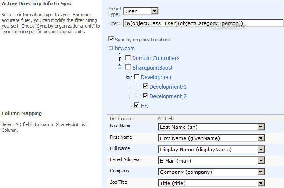Tick the Development checkbox
The height and width of the screenshot is (188, 284).
(x=137, y=77)
